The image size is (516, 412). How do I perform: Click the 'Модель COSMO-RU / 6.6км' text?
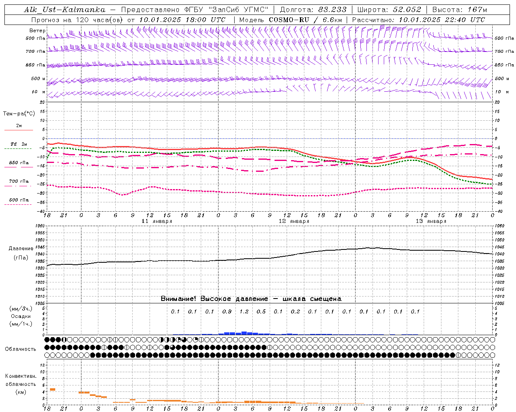tap(291, 20)
